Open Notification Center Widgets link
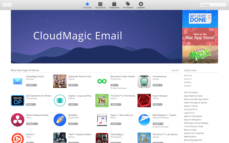The image size is (229, 143). tap(196, 123)
